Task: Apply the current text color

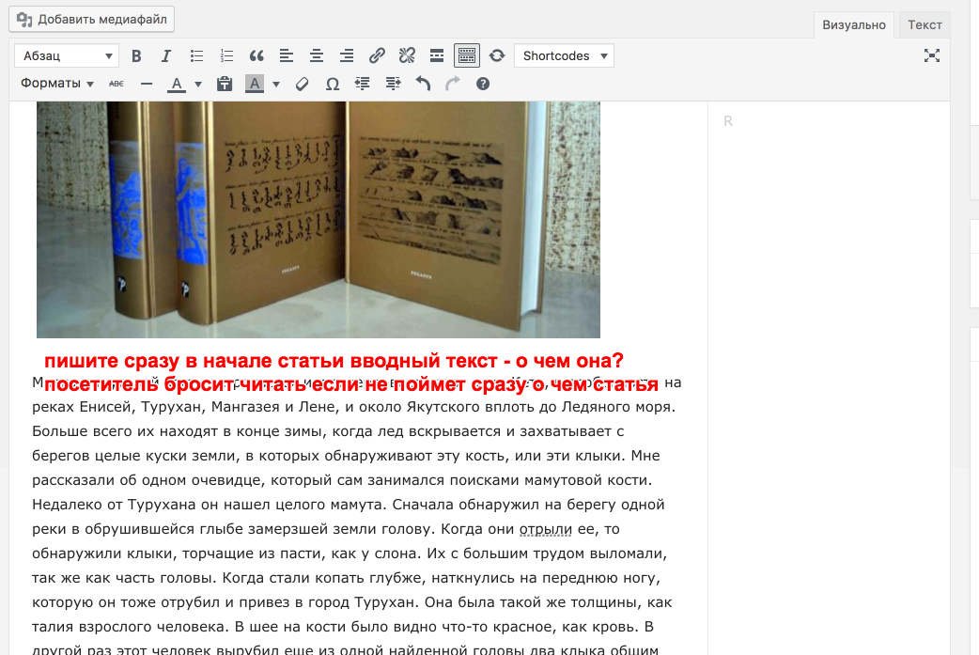Action: (177, 84)
